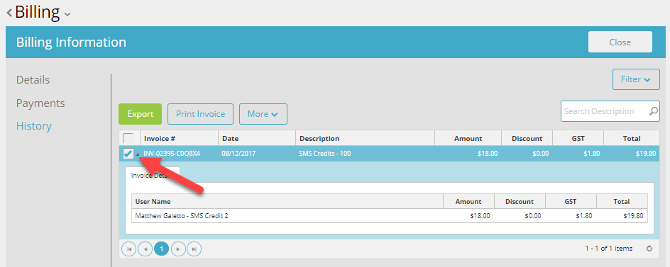The width and height of the screenshot is (670, 267).
Task: Click the detail row's $1.80 GST value
Action: tap(585, 216)
